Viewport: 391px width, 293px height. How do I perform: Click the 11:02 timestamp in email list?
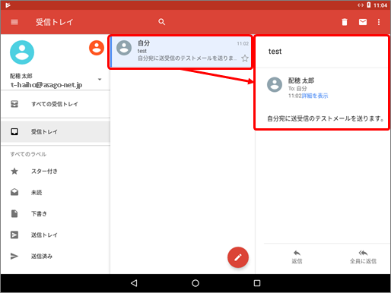243,44
